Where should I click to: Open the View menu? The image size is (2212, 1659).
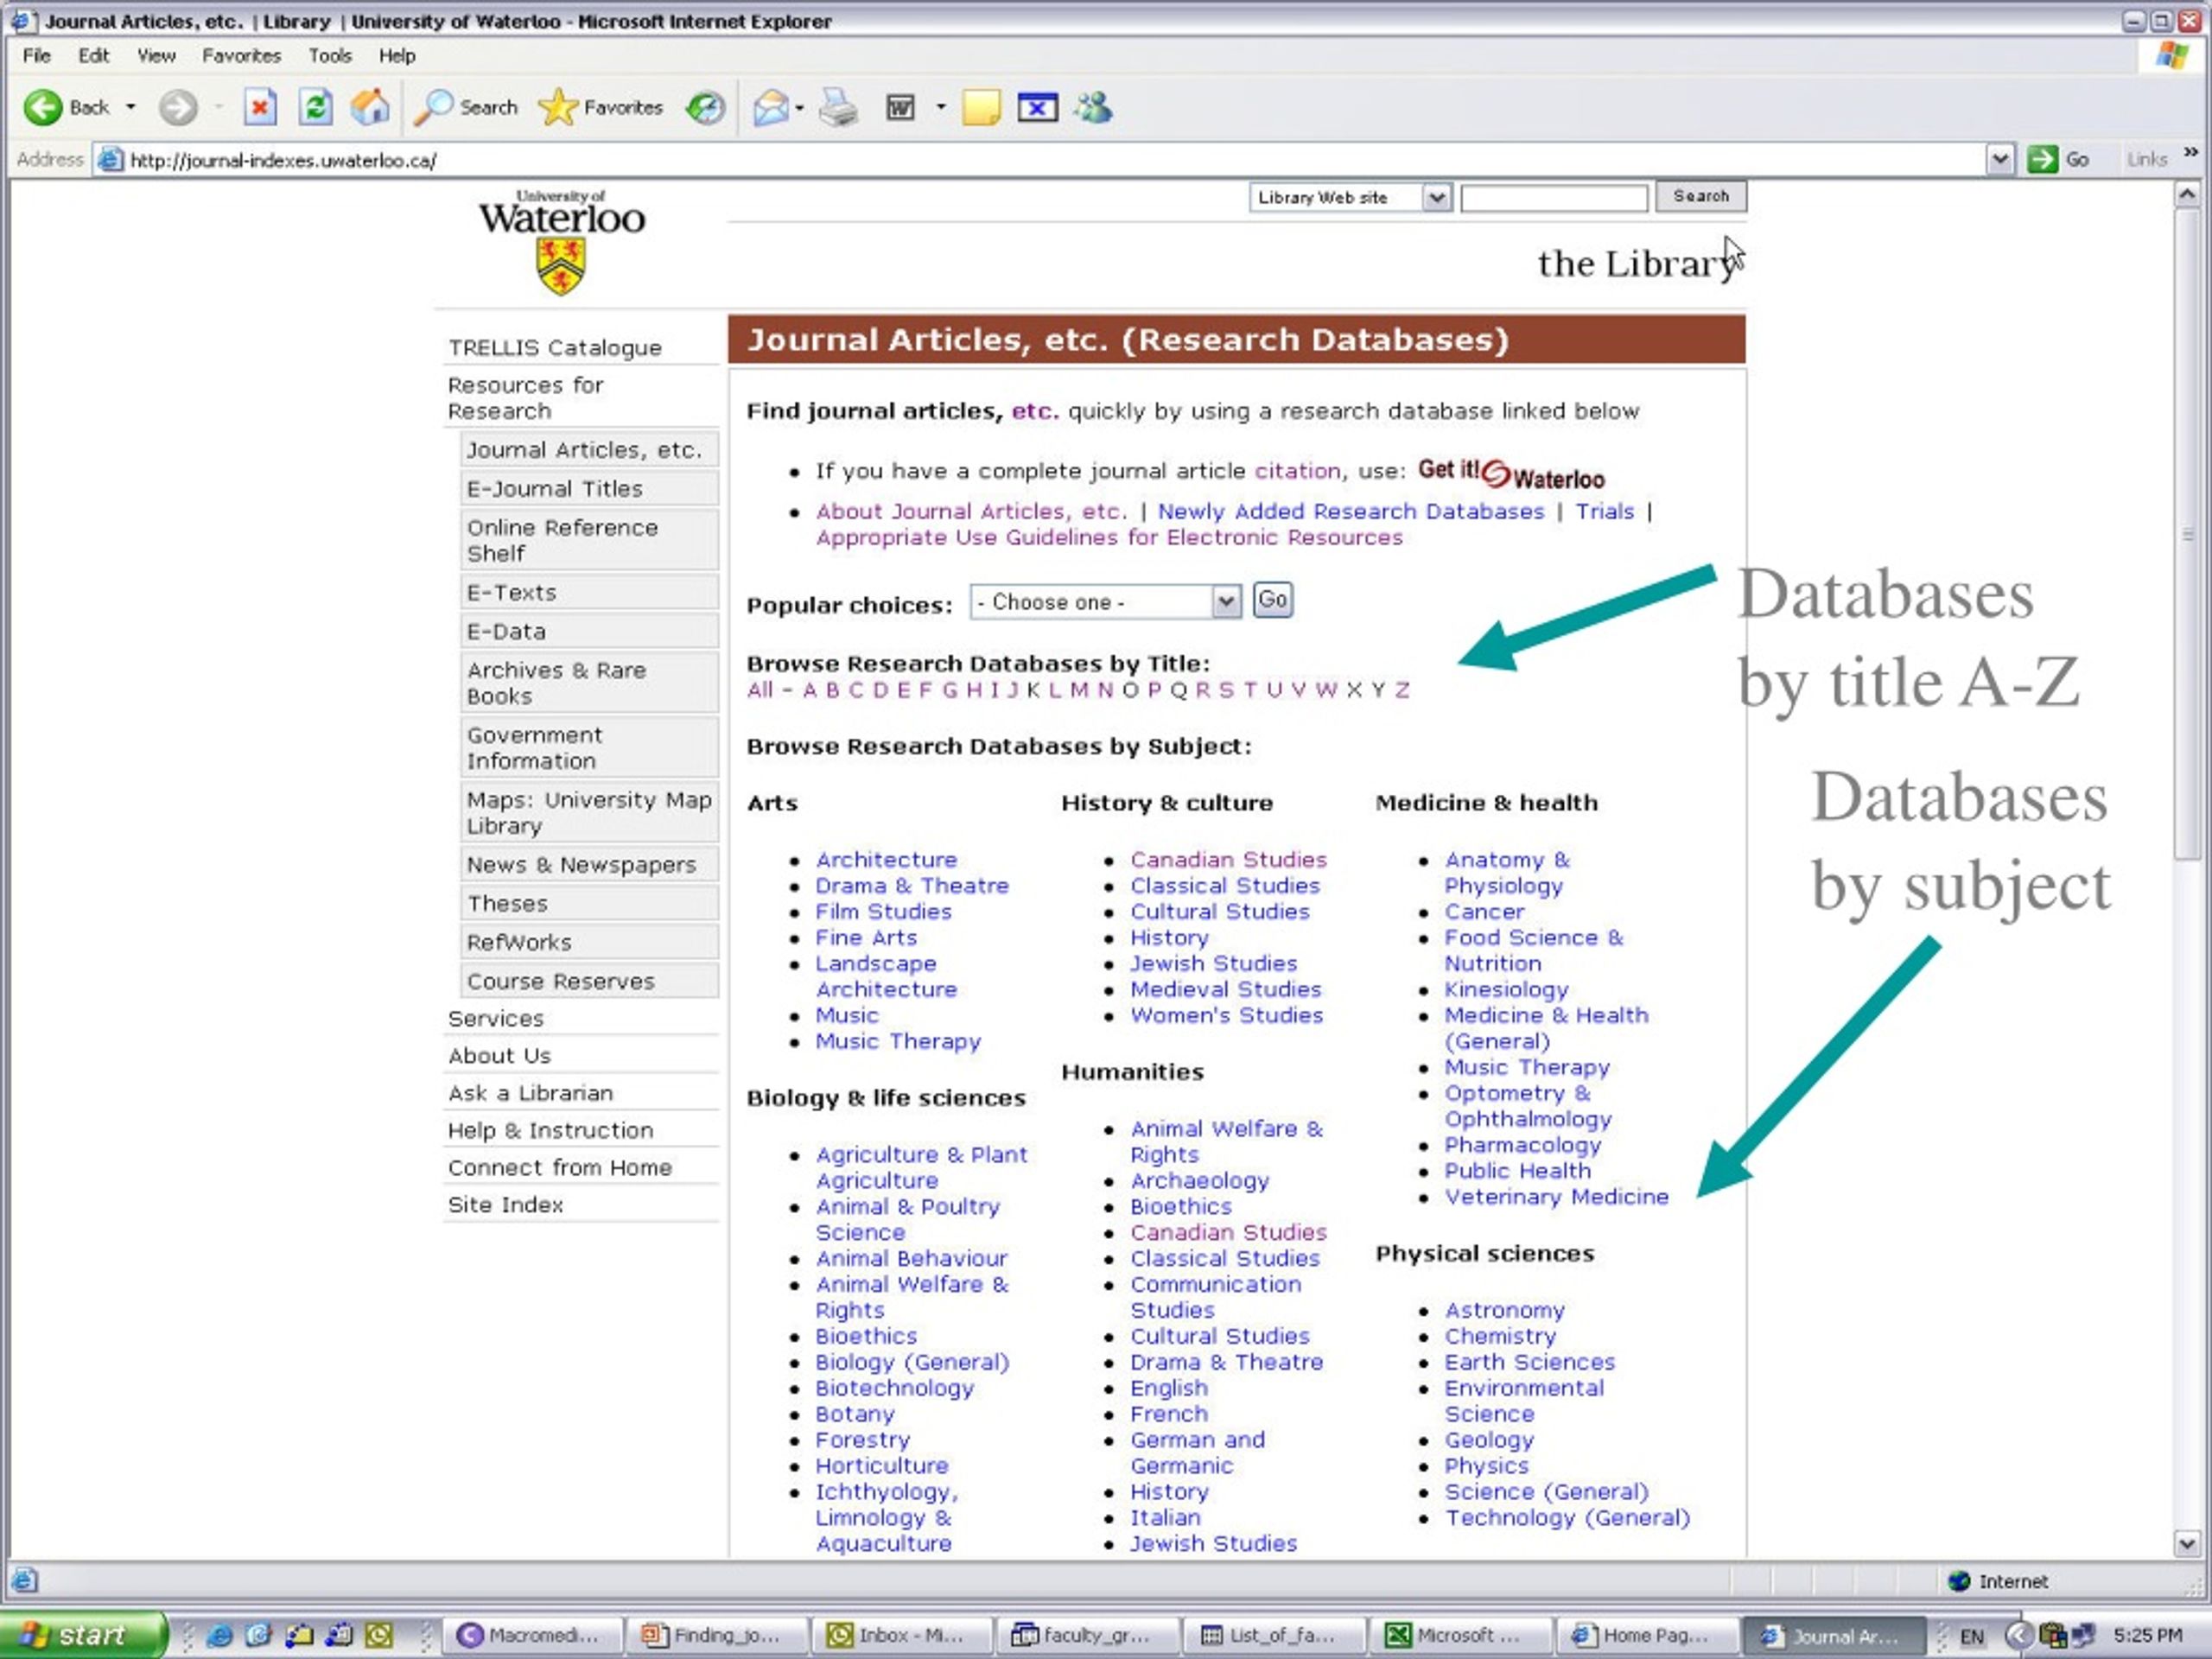click(x=156, y=56)
